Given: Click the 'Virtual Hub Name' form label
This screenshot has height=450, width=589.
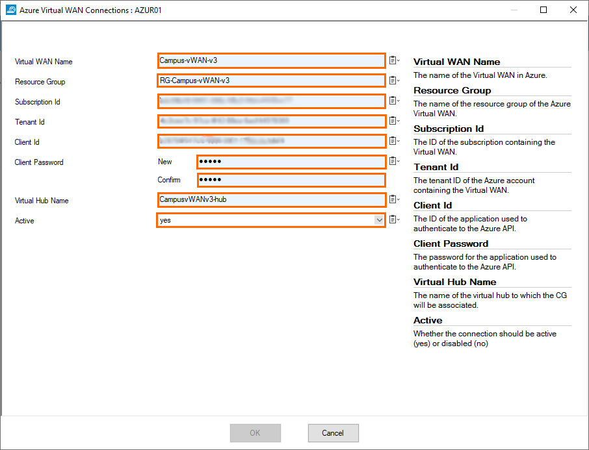Looking at the screenshot, I should click(42, 201).
